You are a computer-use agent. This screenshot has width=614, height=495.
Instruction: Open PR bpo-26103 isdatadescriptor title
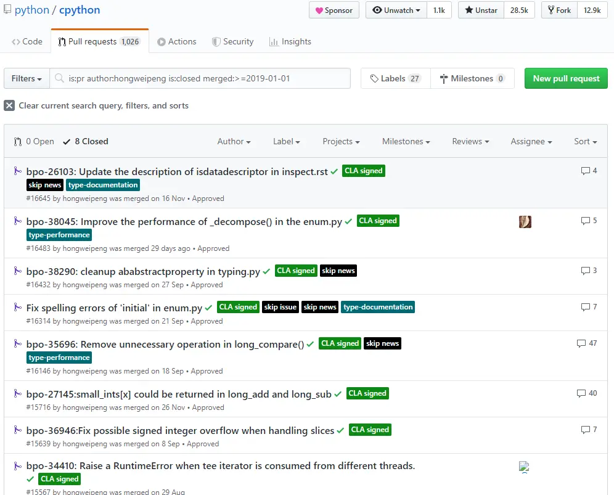(177, 171)
